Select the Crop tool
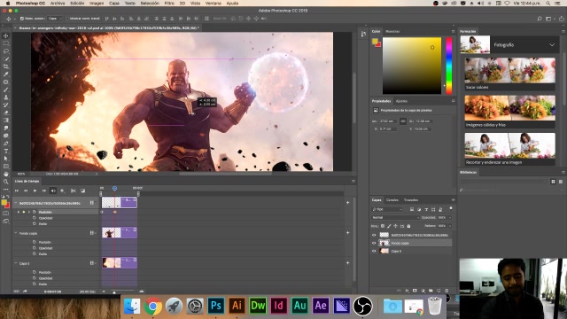 tap(6, 66)
